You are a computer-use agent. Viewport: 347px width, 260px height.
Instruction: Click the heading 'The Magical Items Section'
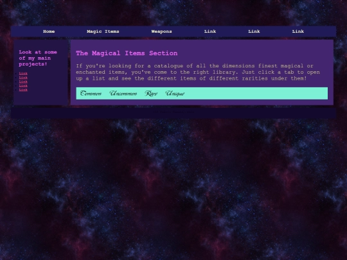coord(127,53)
